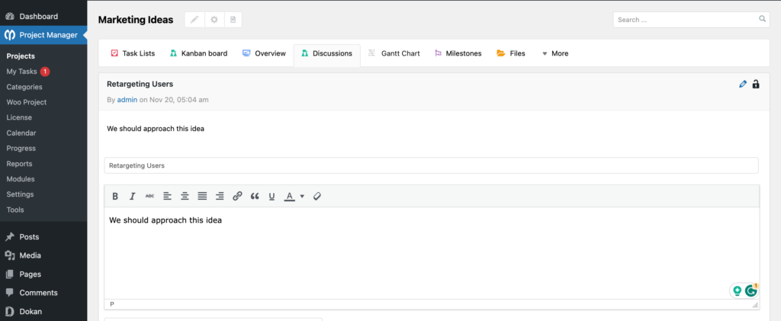Select the Discussions tab

326,53
